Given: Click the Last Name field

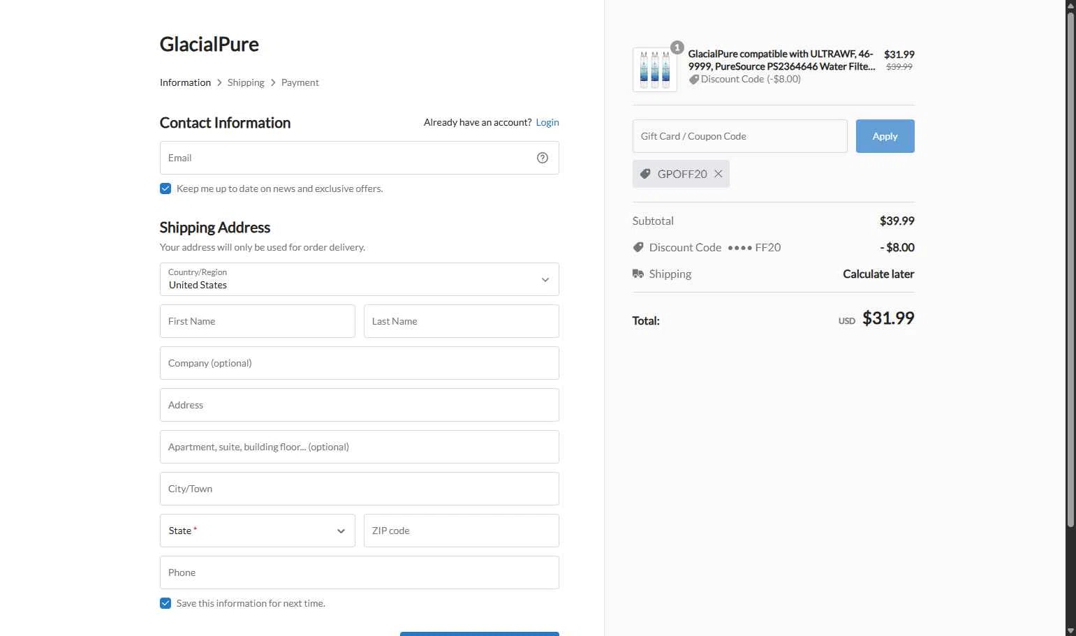Looking at the screenshot, I should pyautogui.click(x=462, y=321).
